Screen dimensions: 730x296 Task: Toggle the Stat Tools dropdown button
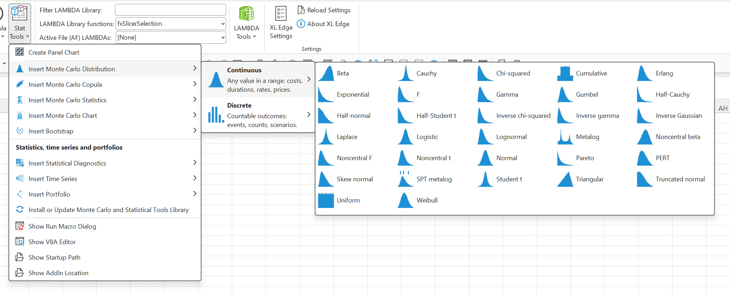click(x=20, y=23)
